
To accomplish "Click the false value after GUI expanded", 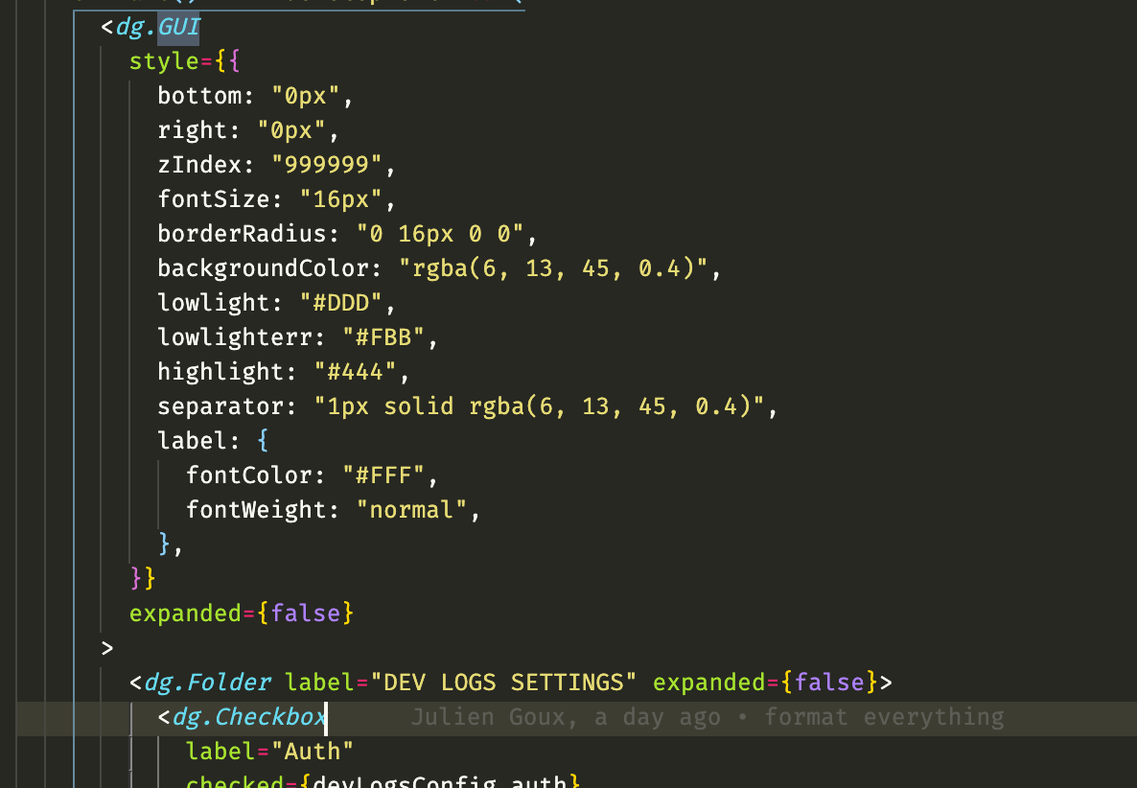I will click(305, 614).
